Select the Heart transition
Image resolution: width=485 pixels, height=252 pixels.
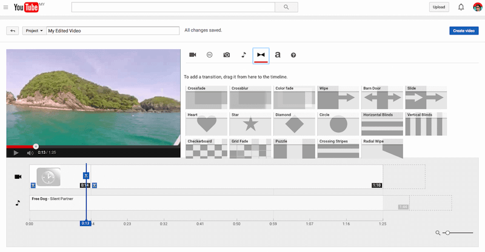[x=206, y=124]
